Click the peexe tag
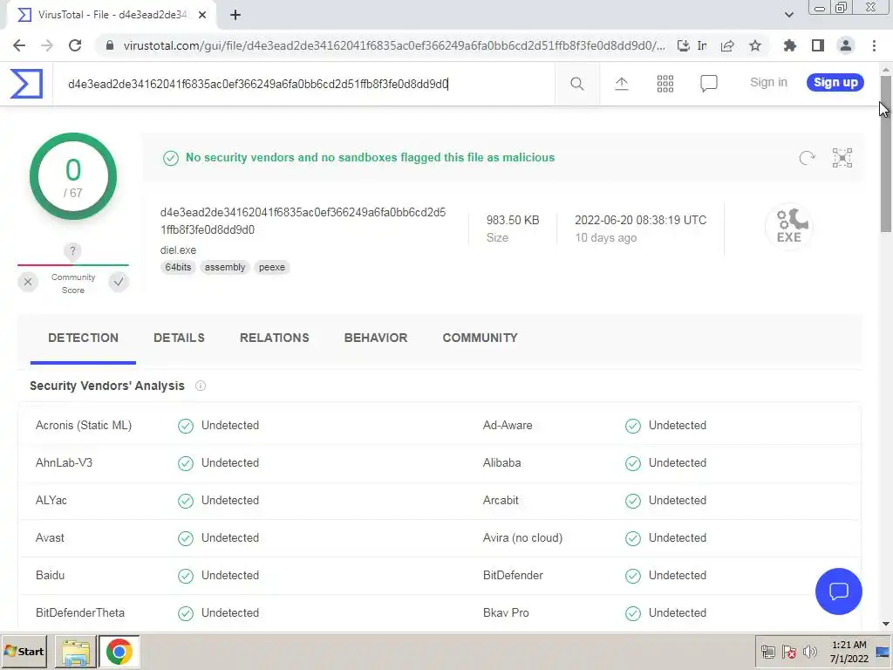This screenshot has width=893, height=670. click(x=272, y=267)
